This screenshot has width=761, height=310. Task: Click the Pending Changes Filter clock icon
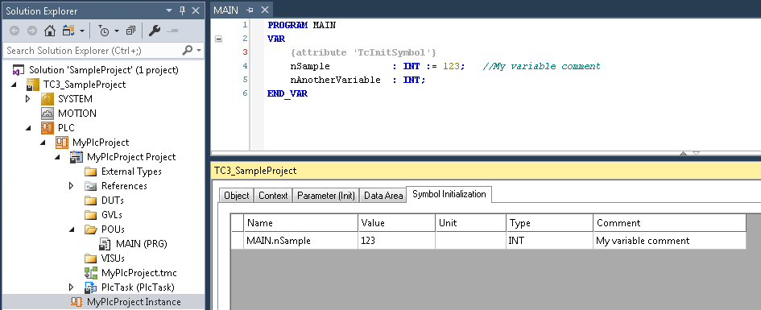click(105, 31)
